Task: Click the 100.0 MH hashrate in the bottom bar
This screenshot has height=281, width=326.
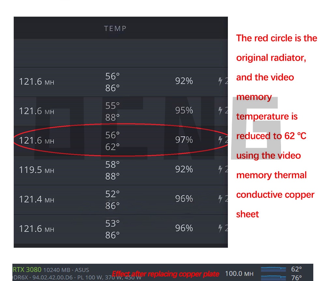Action: click(x=239, y=274)
